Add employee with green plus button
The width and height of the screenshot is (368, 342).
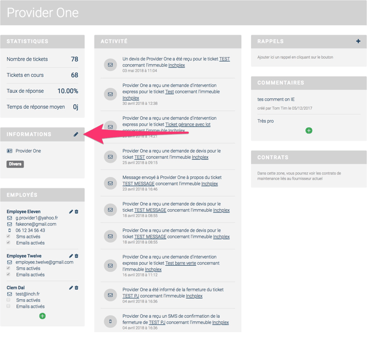tap(42, 316)
